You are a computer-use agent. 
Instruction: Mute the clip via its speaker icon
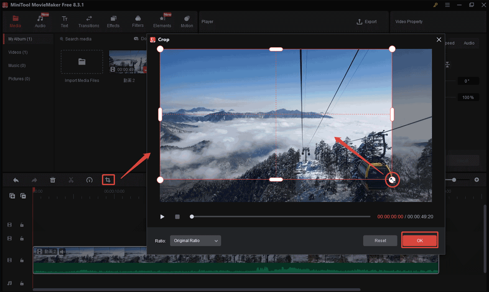point(62,251)
